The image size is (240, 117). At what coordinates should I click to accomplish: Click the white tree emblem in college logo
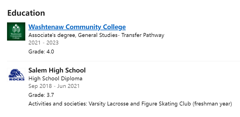tap(16, 28)
